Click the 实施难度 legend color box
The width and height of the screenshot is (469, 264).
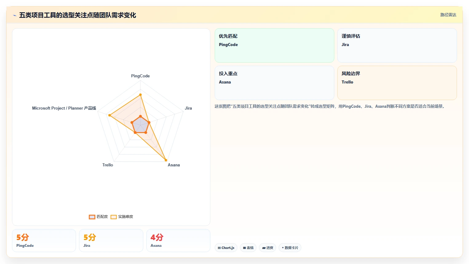(x=113, y=217)
